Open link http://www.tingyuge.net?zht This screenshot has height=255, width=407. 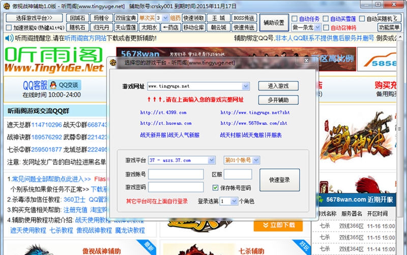click(x=255, y=112)
